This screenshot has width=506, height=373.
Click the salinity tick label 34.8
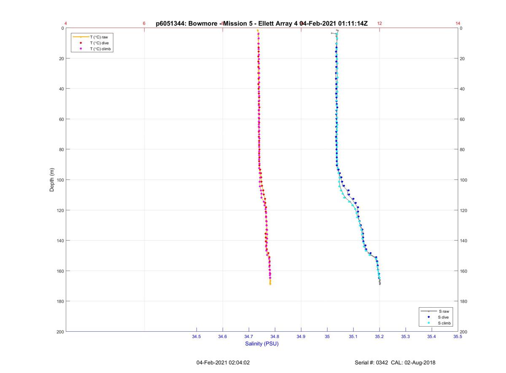[x=275, y=337]
